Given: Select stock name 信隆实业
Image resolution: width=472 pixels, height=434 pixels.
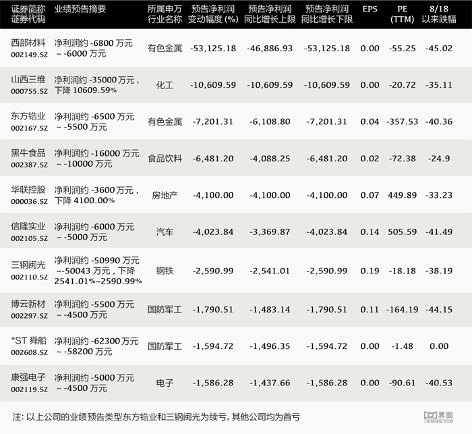Looking at the screenshot, I should click(x=28, y=226).
